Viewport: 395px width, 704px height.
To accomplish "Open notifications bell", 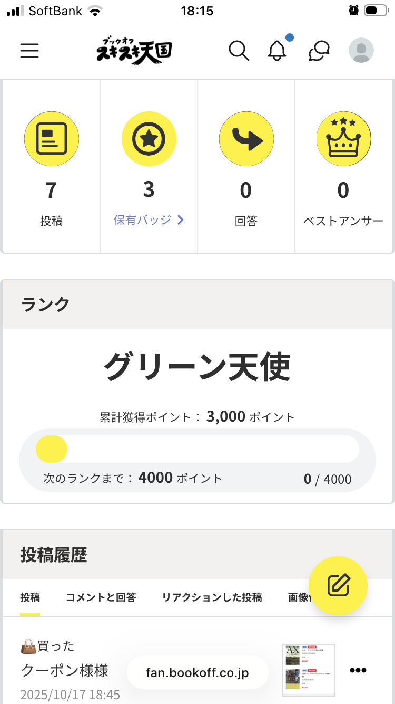I will point(277,51).
